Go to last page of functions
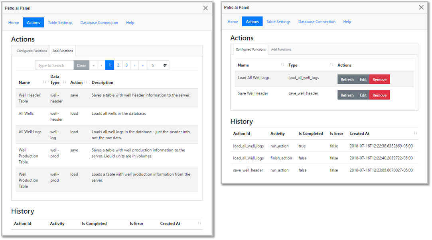 143,65
